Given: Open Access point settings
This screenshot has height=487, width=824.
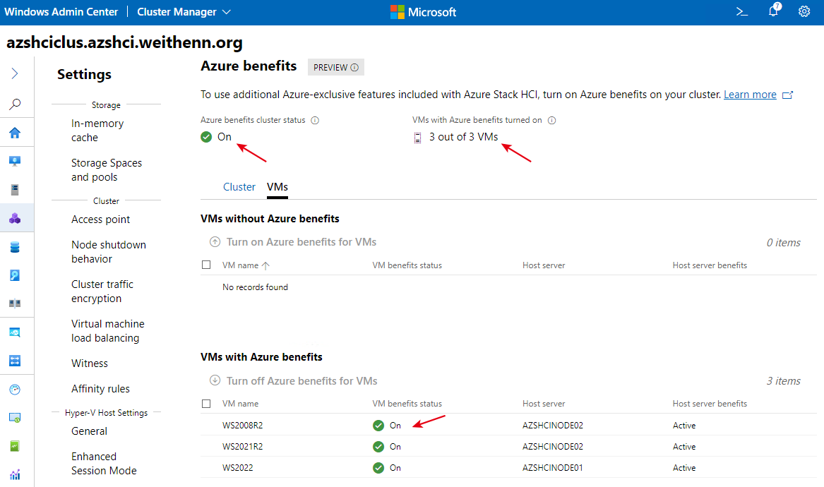Looking at the screenshot, I should (100, 220).
